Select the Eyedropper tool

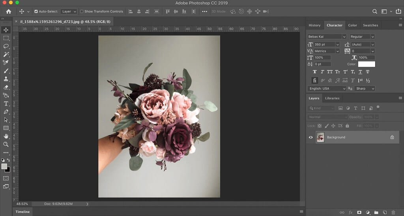6,63
